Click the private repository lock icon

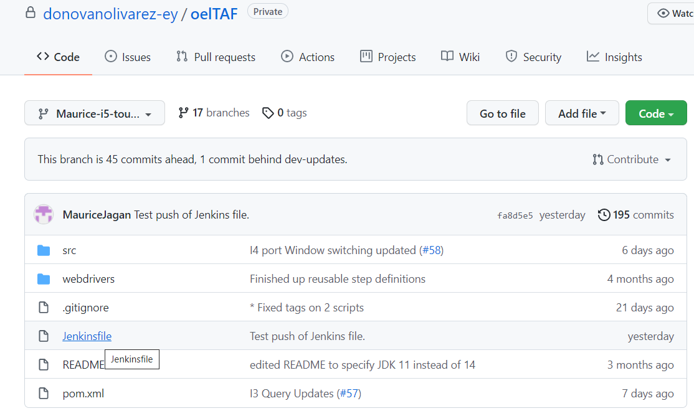(31, 12)
